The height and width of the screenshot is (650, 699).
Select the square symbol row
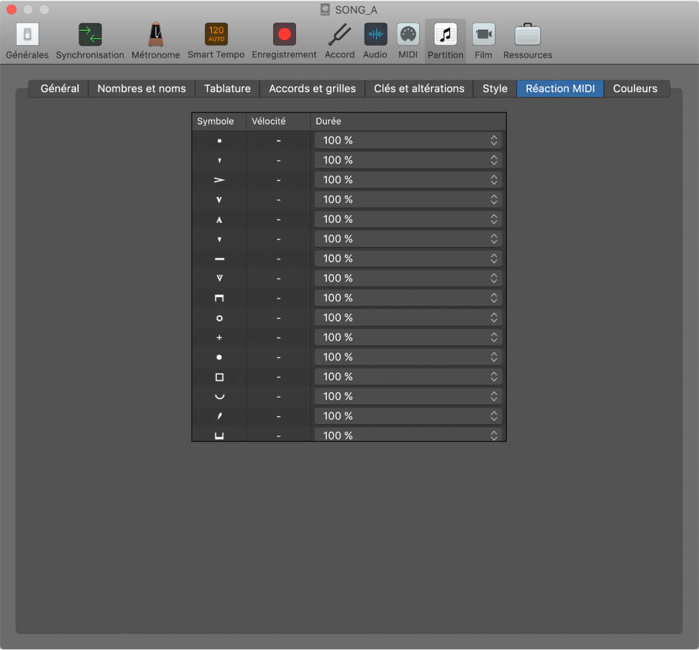pos(219,377)
